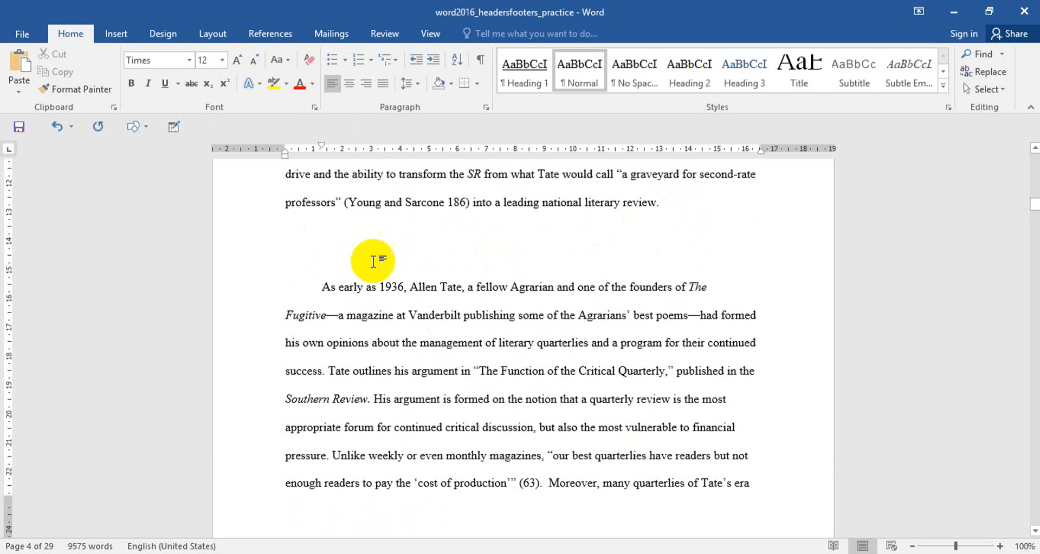Open line spacing dropdown

pyautogui.click(x=410, y=84)
